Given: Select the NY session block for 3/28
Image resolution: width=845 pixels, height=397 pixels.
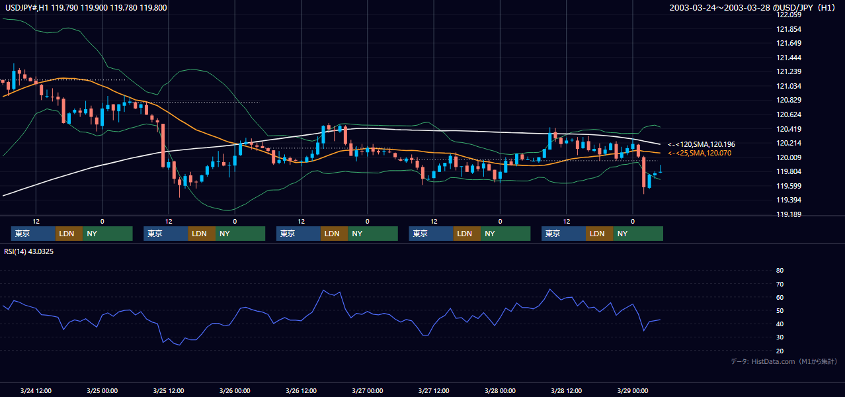Looking at the screenshot, I should point(638,234).
